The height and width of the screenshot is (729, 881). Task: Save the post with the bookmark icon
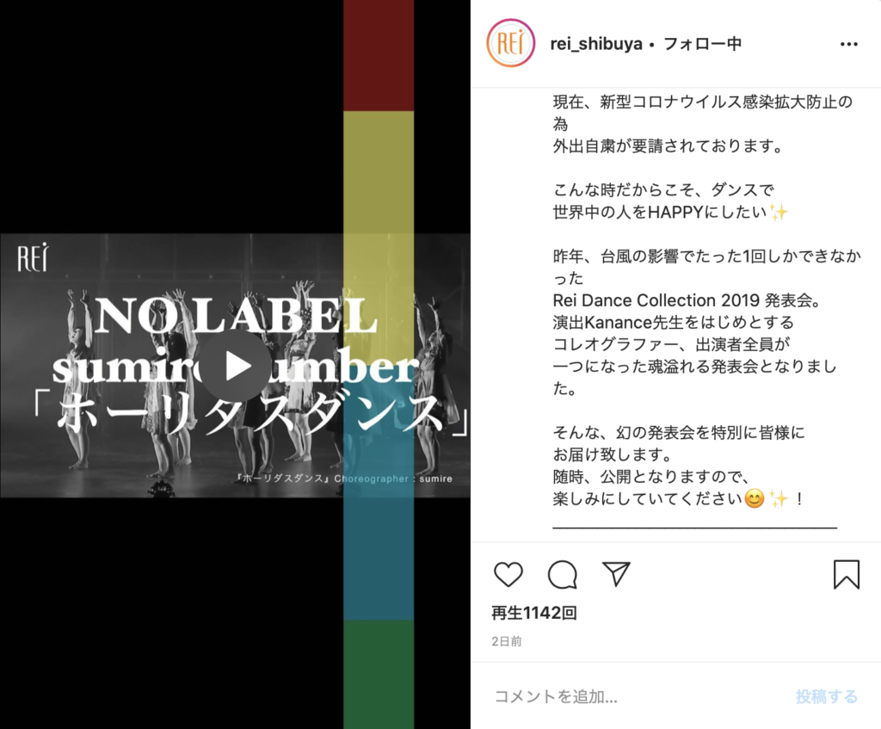847,574
